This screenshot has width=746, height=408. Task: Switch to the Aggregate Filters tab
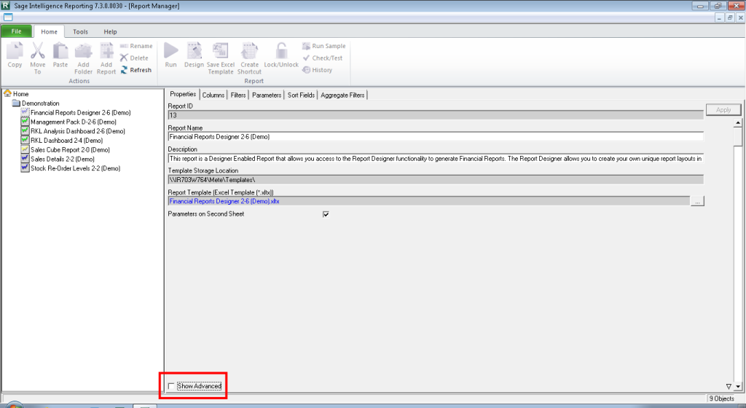click(342, 95)
